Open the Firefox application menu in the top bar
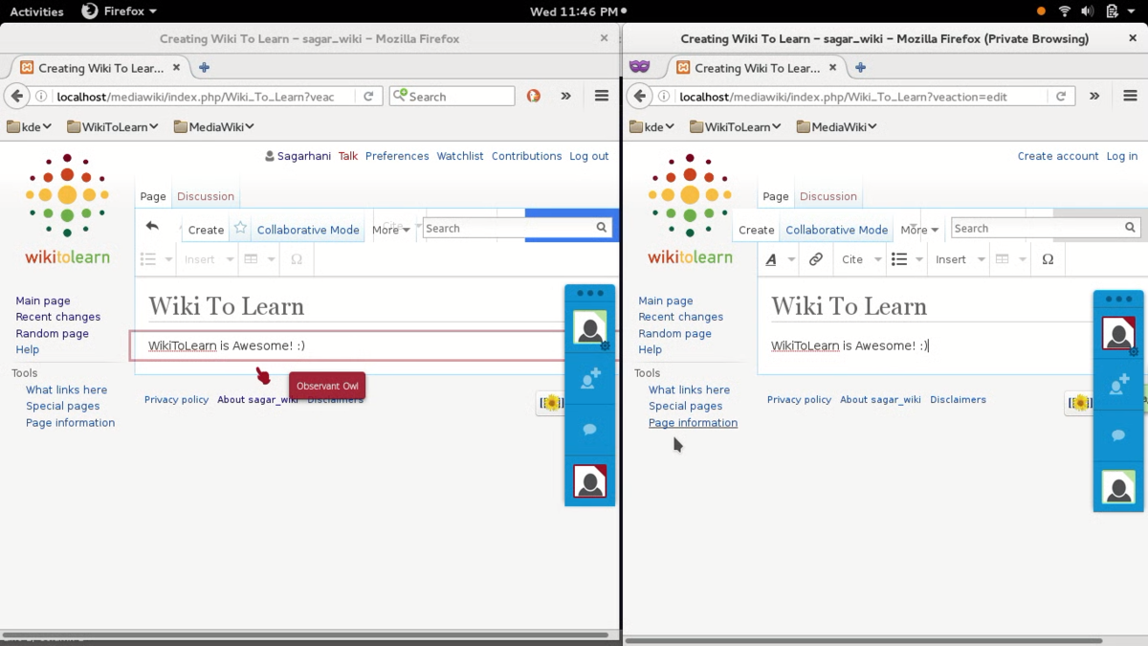Image resolution: width=1148 pixels, height=646 pixels. coord(120,11)
